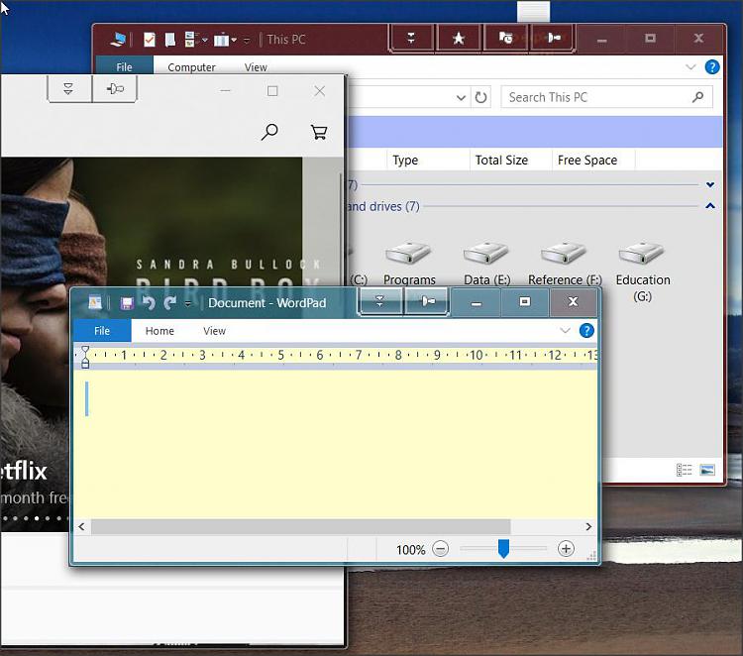
Task: Click the Explorer help question mark icon
Action: tap(712, 66)
